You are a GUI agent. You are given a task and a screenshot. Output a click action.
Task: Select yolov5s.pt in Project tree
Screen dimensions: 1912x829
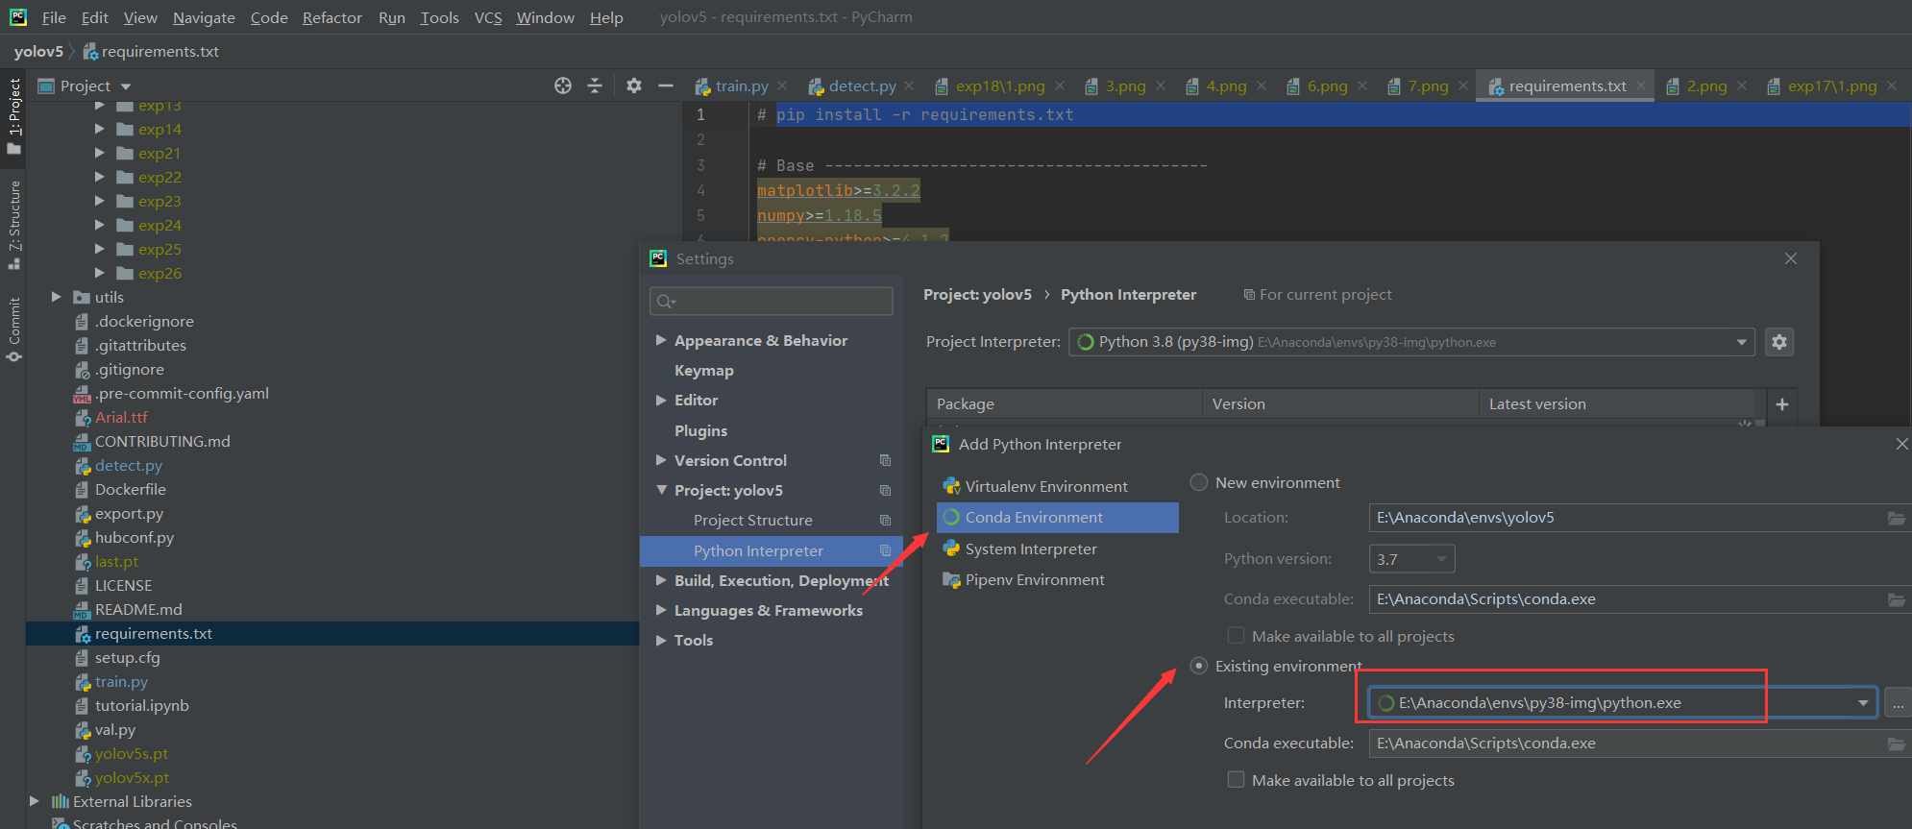tap(132, 753)
